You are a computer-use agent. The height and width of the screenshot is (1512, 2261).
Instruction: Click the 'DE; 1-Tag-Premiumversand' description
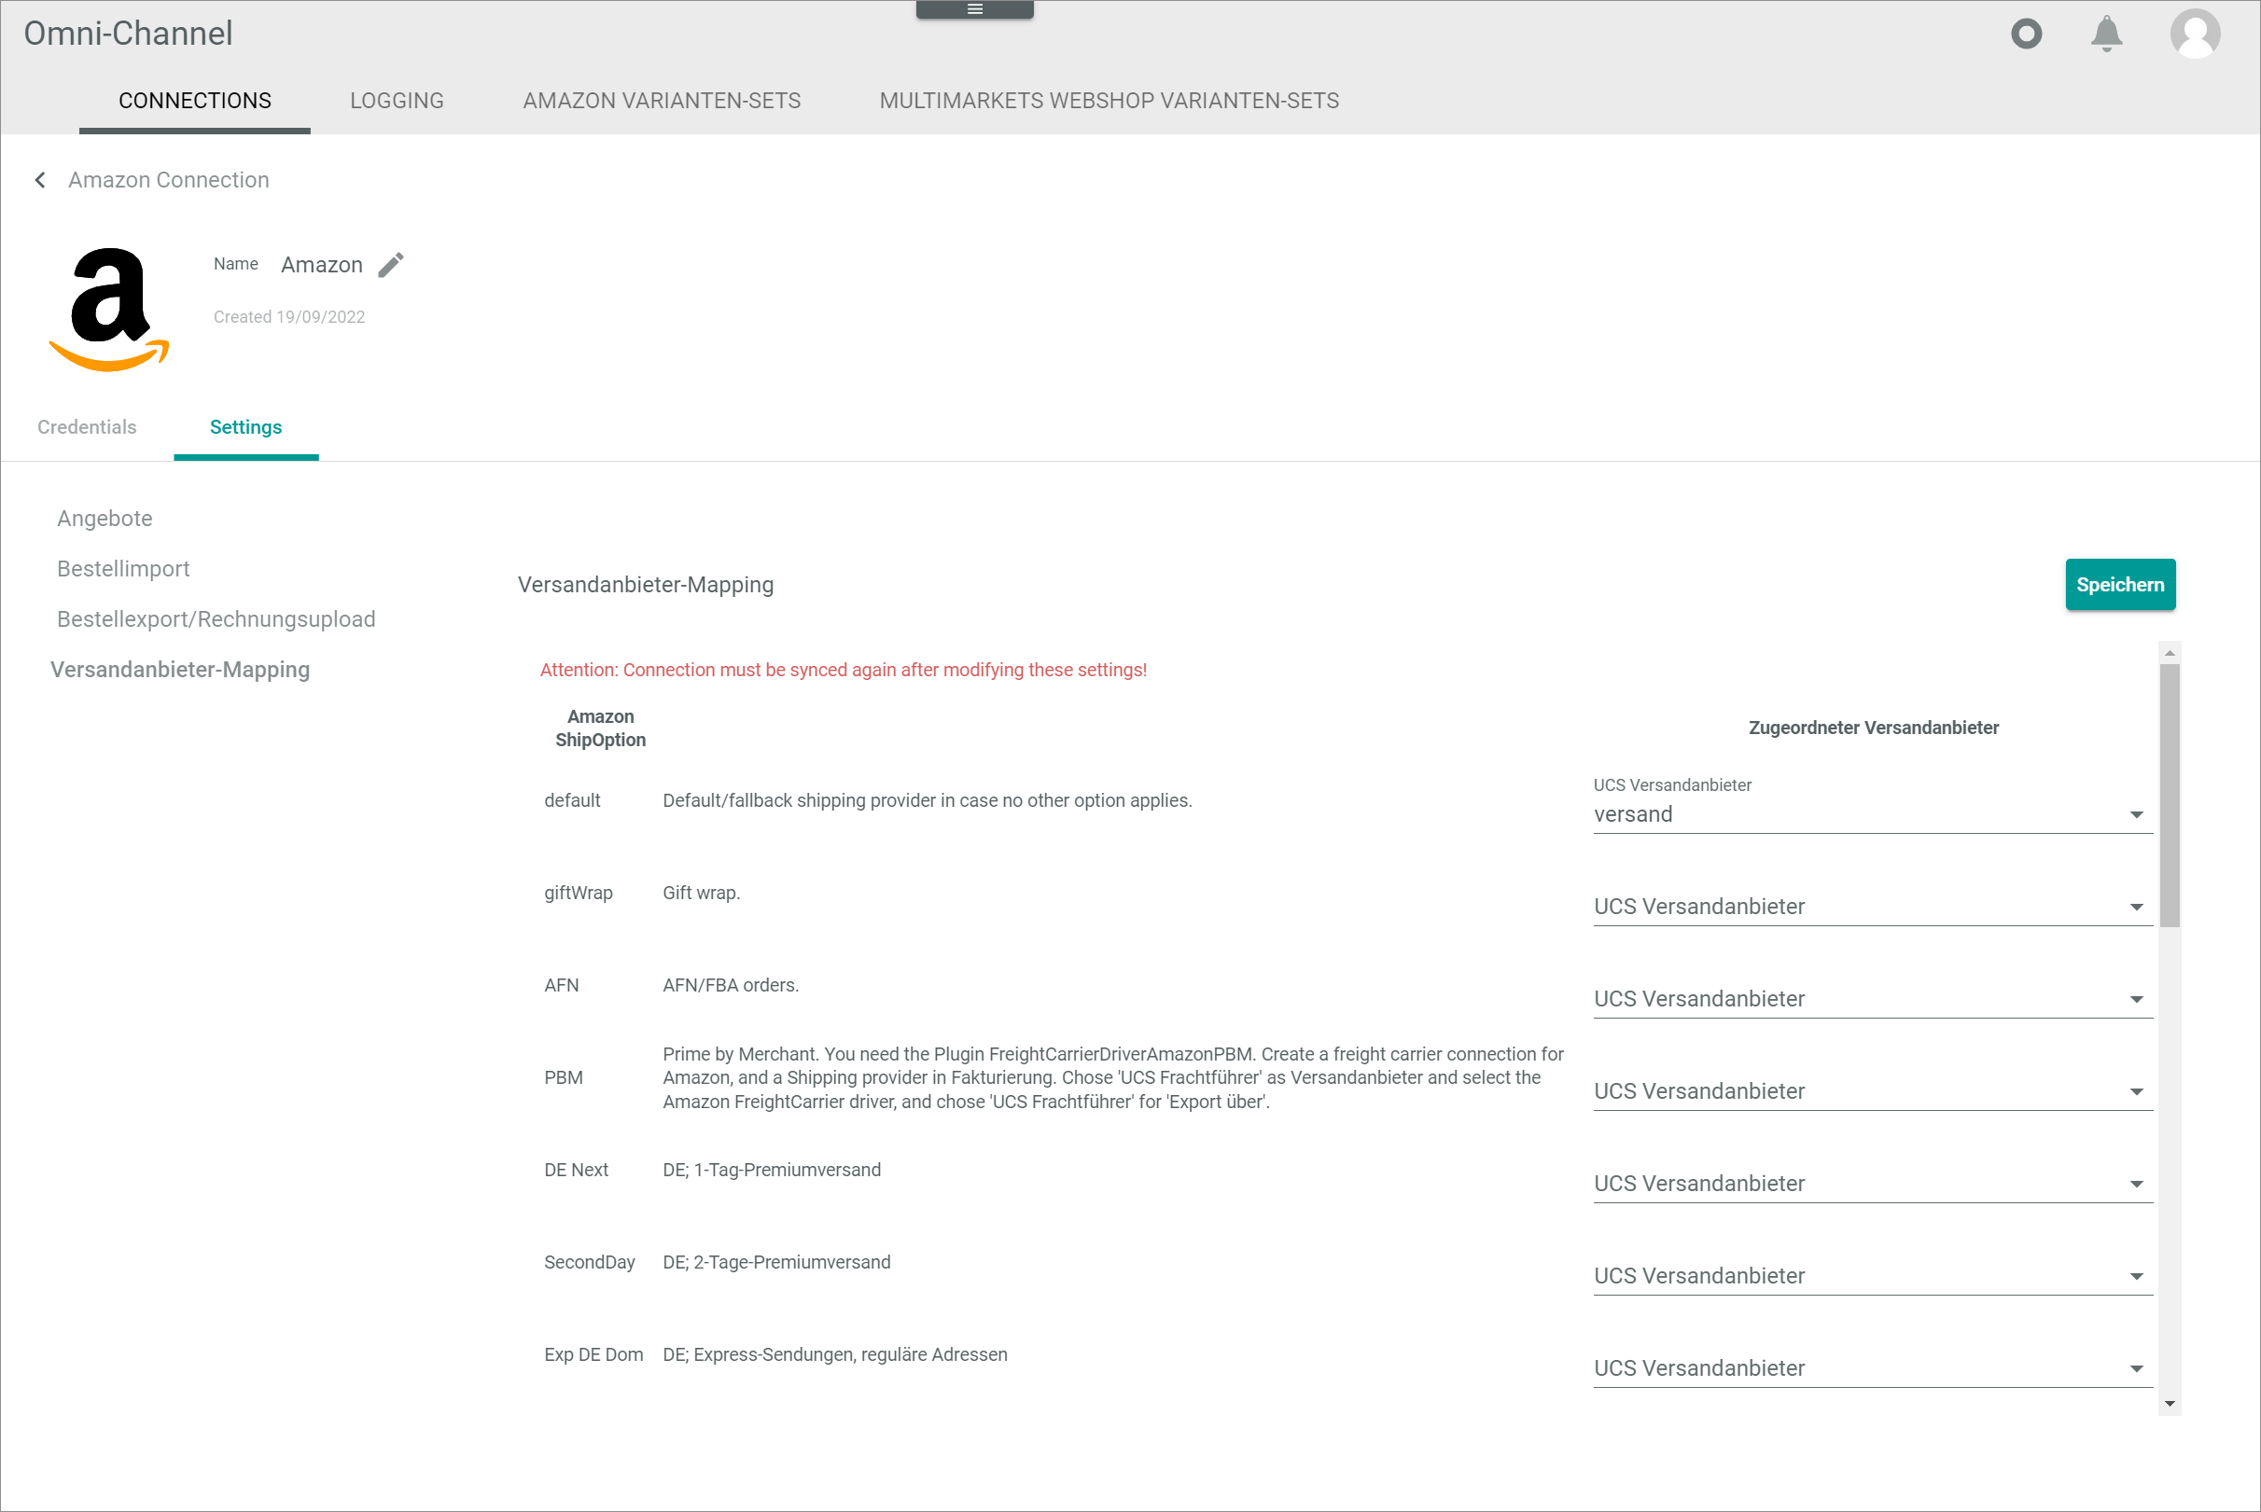[x=772, y=1171]
